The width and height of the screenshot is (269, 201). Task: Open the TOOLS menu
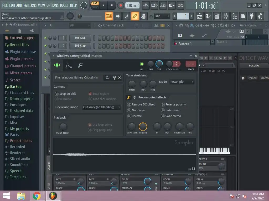tap(64, 5)
